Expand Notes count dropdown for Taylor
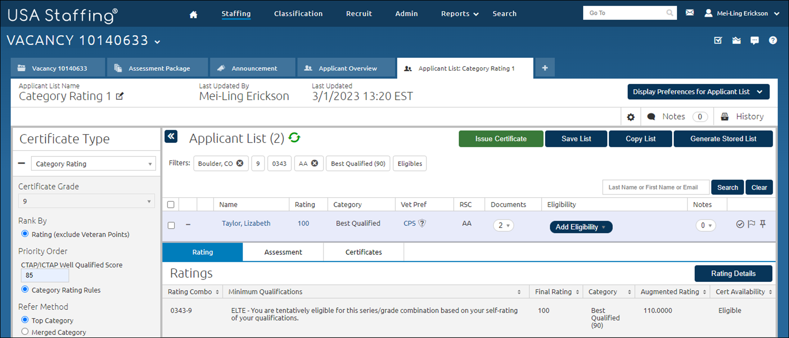Viewport: 789px width, 338px height. (706, 225)
